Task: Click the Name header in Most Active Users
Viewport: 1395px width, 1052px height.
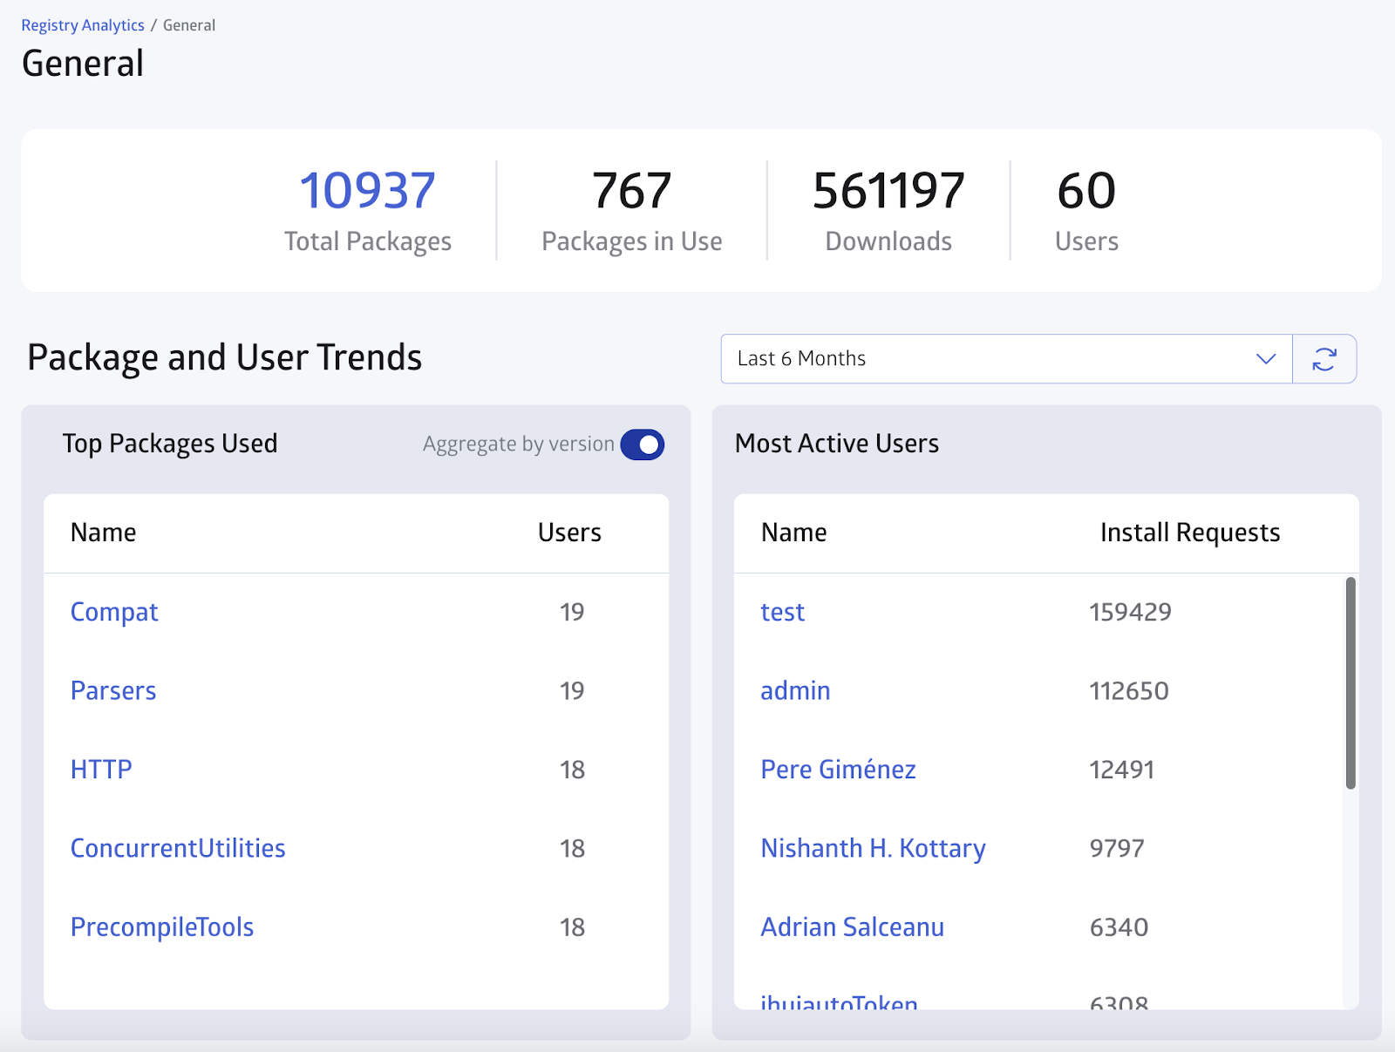Action: coord(793,533)
